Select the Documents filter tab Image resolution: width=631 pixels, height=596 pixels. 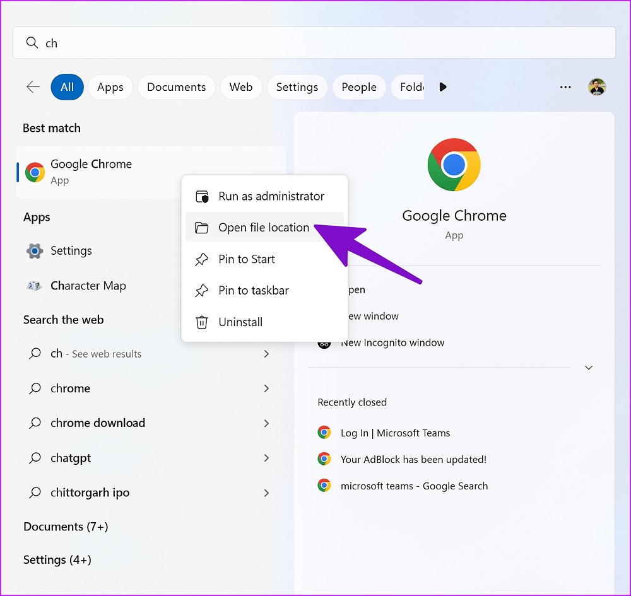[x=176, y=87]
